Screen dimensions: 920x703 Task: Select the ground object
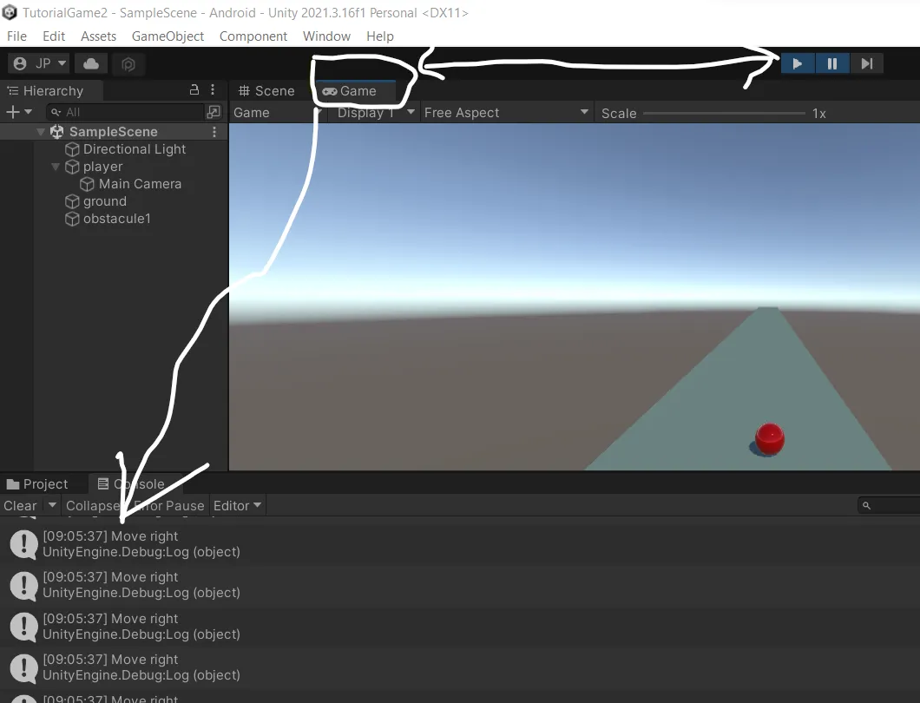(x=104, y=201)
